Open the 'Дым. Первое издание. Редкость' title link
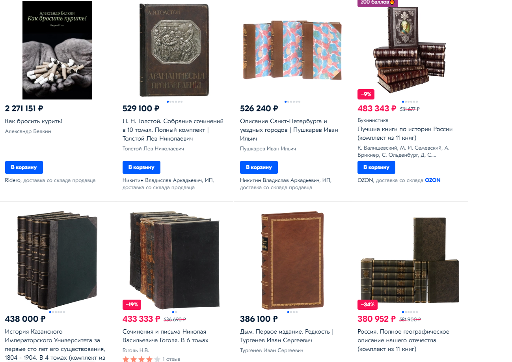The height and width of the screenshot is (362, 512). (287, 336)
